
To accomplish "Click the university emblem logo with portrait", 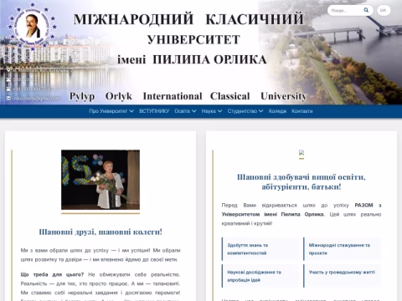I will [x=33, y=27].
